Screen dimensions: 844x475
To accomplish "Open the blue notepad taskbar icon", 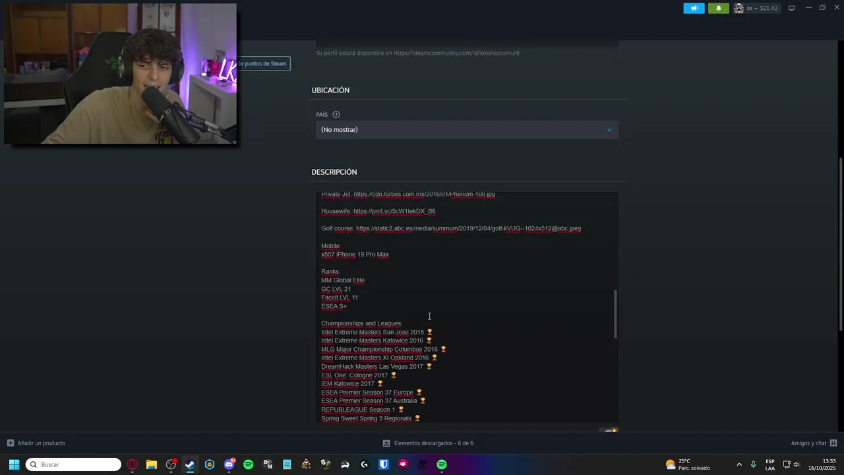I will point(287,464).
